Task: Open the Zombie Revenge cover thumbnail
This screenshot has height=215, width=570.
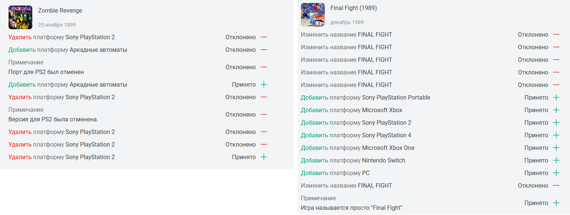Action: click(x=20, y=17)
